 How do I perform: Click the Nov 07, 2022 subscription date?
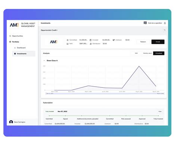(62, 112)
